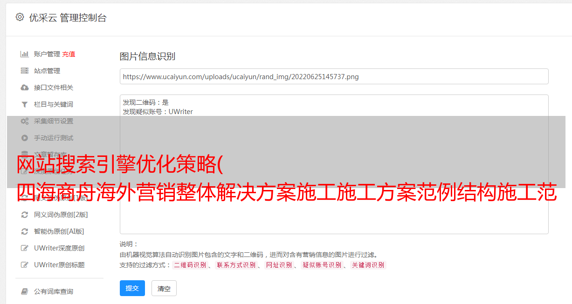Open the 站点管理 menu label
This screenshot has height=304, width=572.
[x=47, y=71]
